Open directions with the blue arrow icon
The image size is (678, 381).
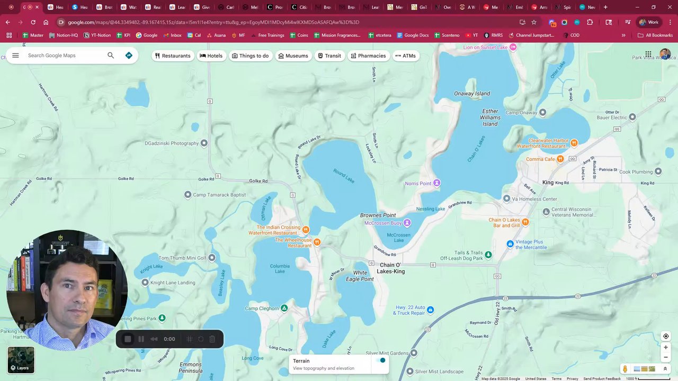(x=129, y=56)
